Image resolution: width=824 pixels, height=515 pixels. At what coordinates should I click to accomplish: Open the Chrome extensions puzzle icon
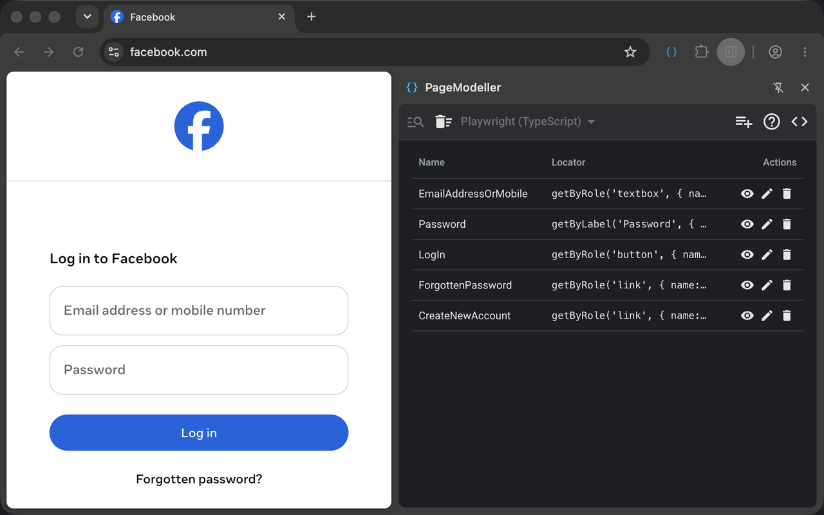tap(701, 52)
